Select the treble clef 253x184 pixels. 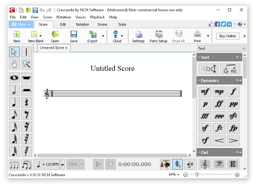point(205,164)
